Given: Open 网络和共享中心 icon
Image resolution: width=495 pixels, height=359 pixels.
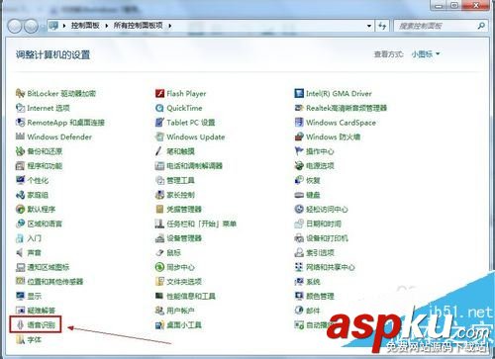Looking at the screenshot, I should coord(299,267).
